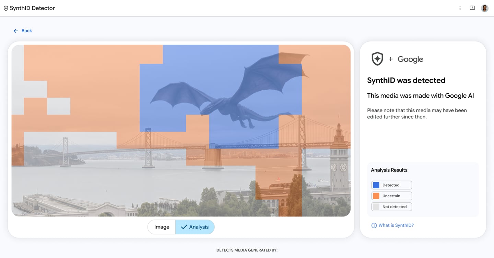Viewport: 494px width, 258px height.
Task: Click the info icon beside What is SynthID
Action: [374, 225]
